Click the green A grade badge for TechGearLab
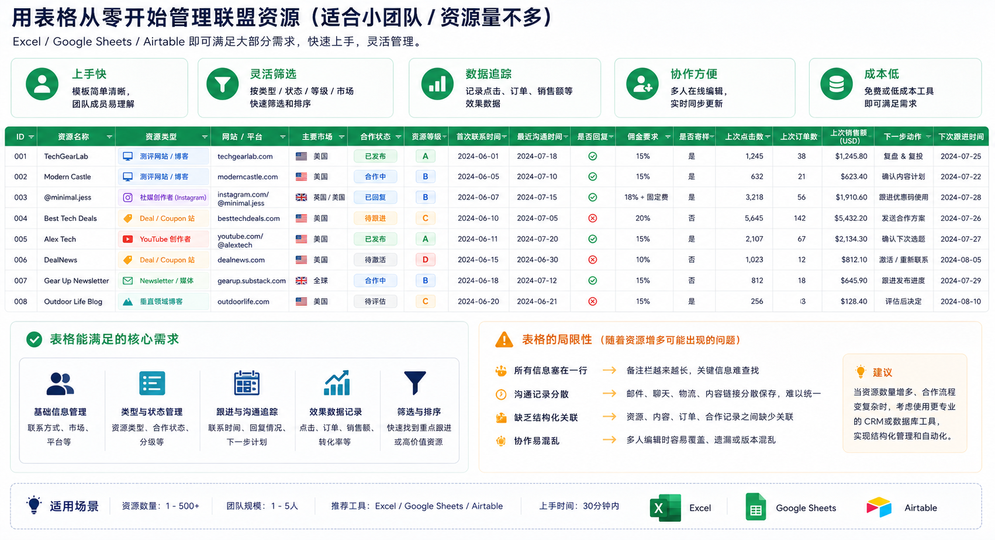The height and width of the screenshot is (540, 995). [x=425, y=156]
